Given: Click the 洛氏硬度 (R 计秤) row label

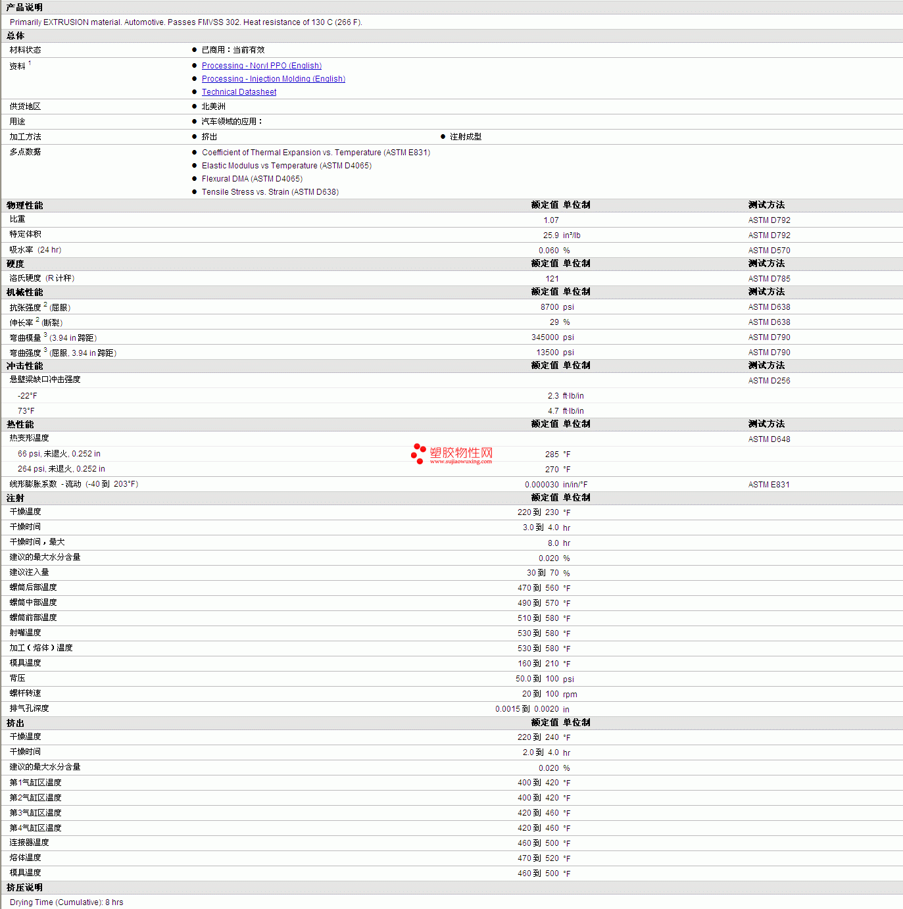Looking at the screenshot, I should 42,278.
